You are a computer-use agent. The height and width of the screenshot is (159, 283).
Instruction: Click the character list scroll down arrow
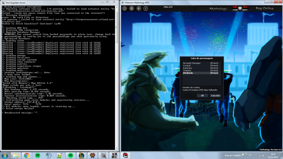220,84
